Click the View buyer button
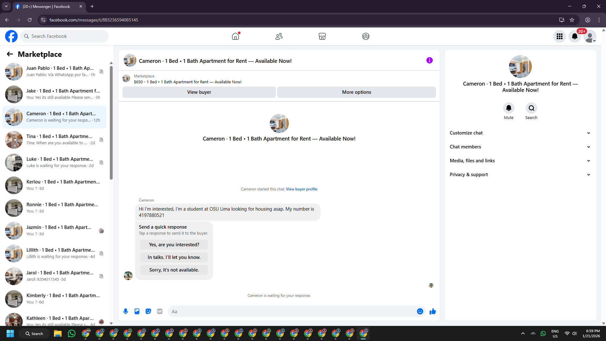Image resolution: width=606 pixels, height=341 pixels. [x=199, y=92]
